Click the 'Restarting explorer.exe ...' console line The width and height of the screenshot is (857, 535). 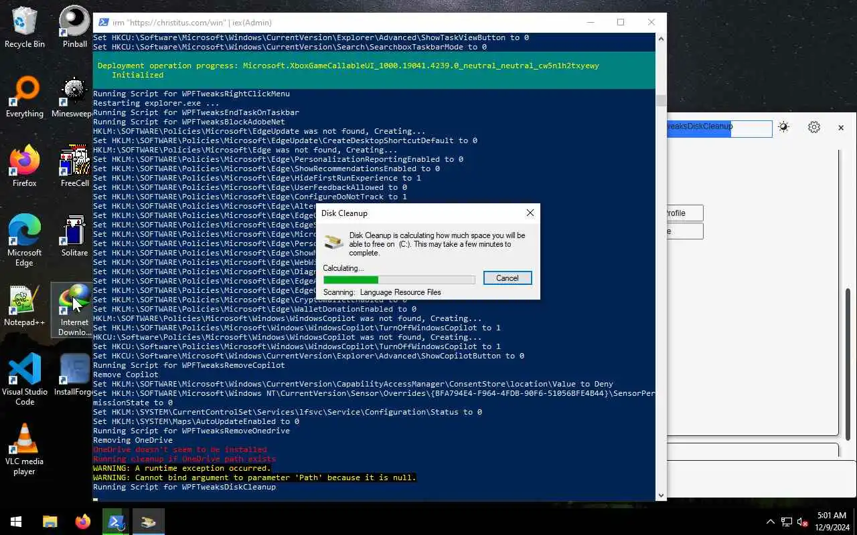(156, 103)
